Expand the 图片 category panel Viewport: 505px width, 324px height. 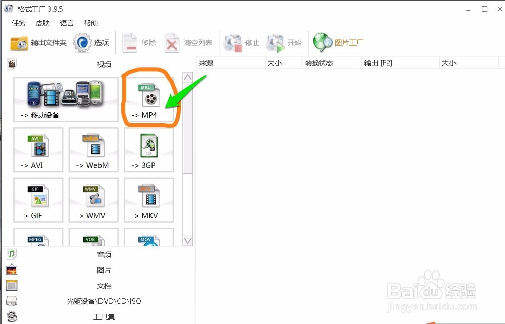[104, 270]
